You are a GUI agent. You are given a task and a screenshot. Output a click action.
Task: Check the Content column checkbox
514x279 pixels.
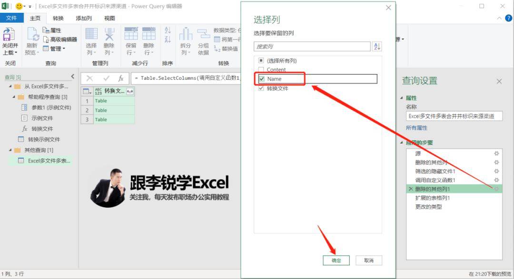[x=261, y=69]
